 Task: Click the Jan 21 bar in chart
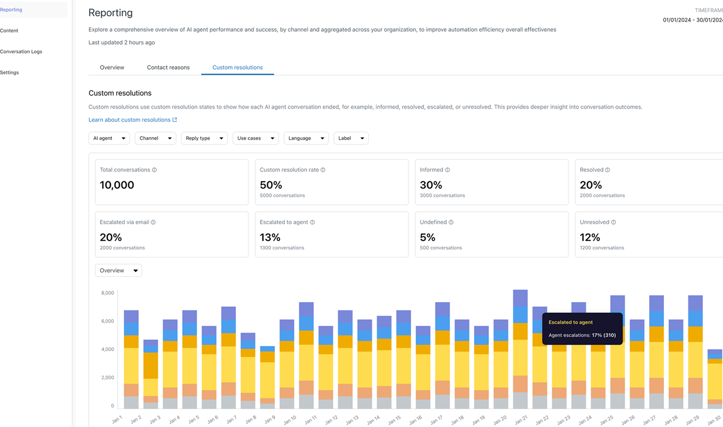[x=520, y=353]
